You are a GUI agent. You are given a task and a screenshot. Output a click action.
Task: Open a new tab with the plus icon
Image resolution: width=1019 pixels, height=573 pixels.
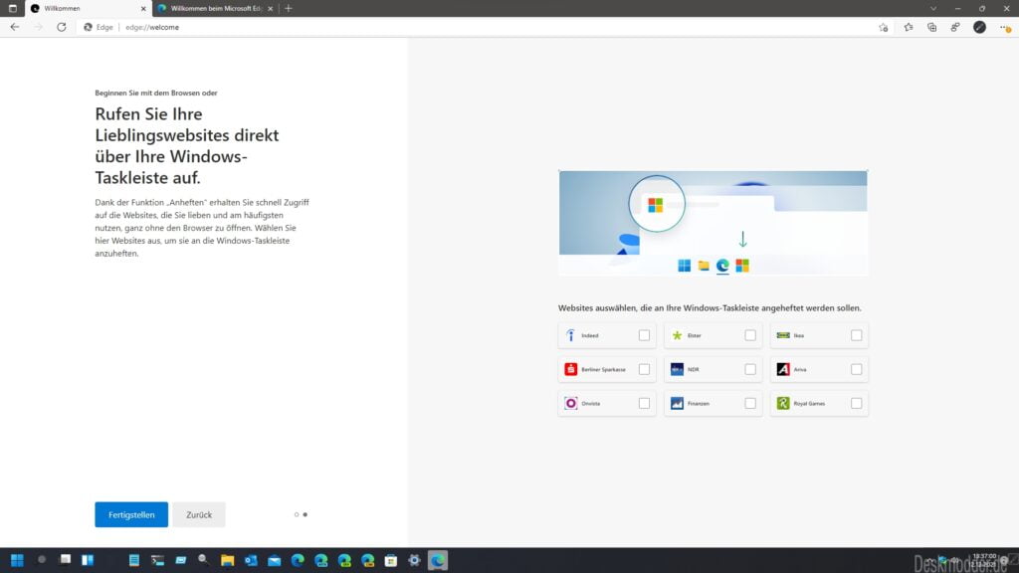click(x=289, y=8)
